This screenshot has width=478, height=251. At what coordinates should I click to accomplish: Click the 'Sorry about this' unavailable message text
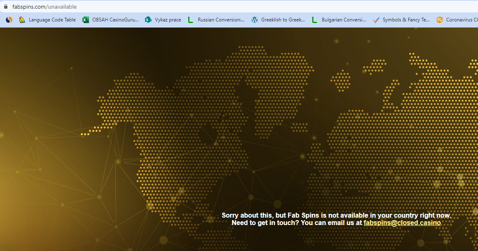(x=336, y=216)
